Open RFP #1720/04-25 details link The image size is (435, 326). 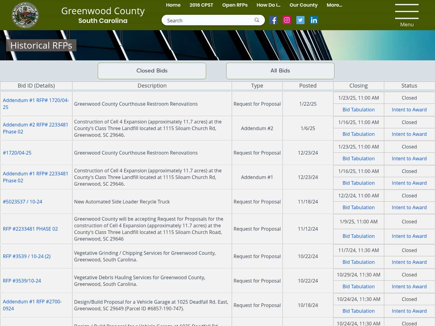(17, 153)
